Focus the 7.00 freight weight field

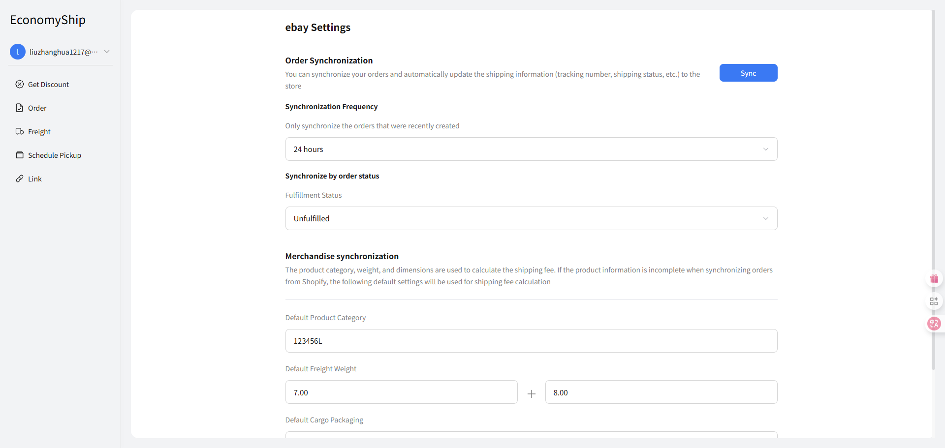click(401, 392)
